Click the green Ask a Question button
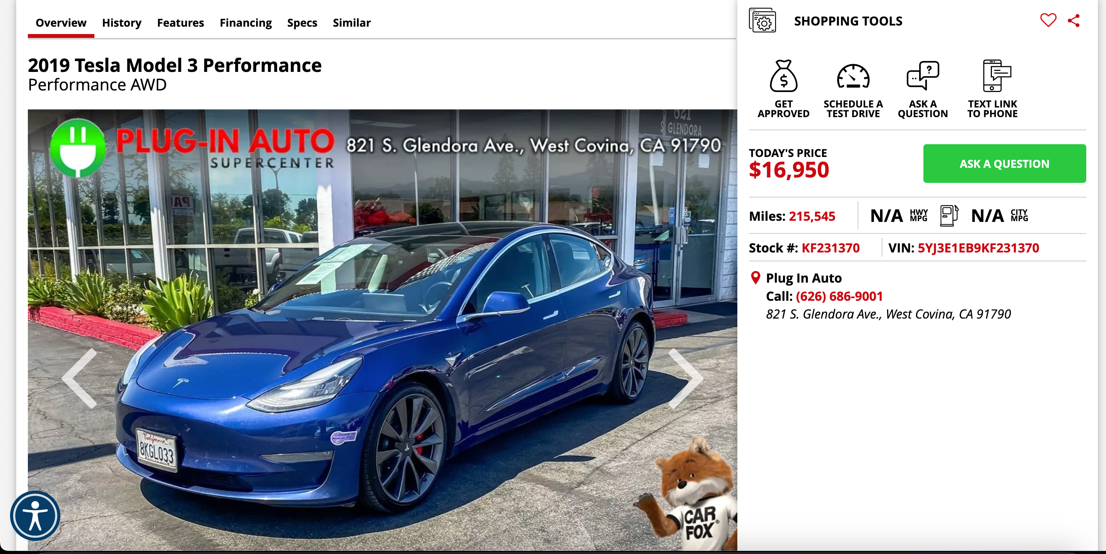1106x554 pixels. coord(1004,164)
